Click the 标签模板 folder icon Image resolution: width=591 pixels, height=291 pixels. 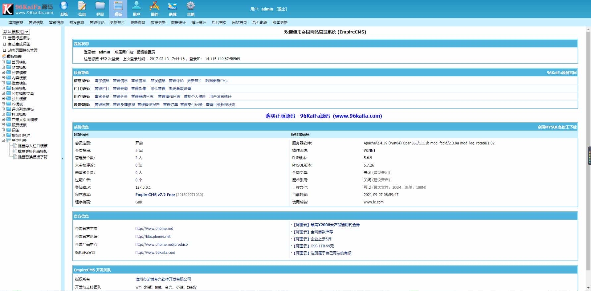[x=9, y=88]
